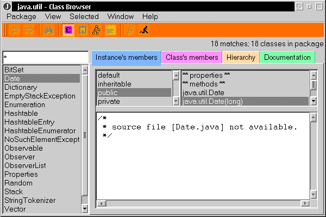The image size is (326, 217).
Task: Open the Window menu
Action: tap(121, 17)
